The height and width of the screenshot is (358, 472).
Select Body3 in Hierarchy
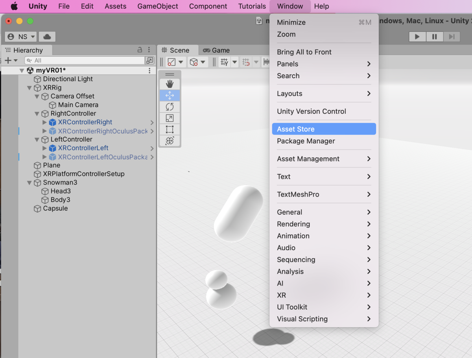click(x=61, y=200)
